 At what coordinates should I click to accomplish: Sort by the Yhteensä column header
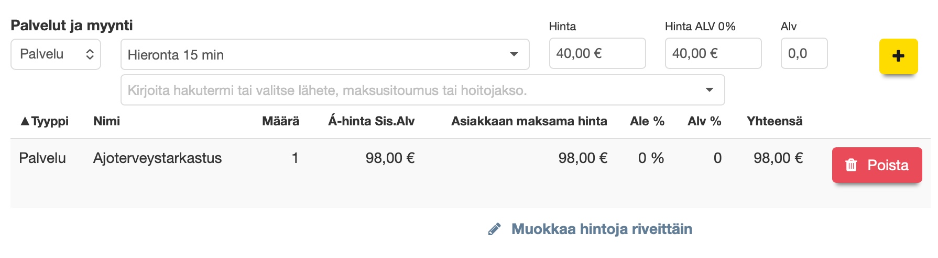tap(775, 121)
